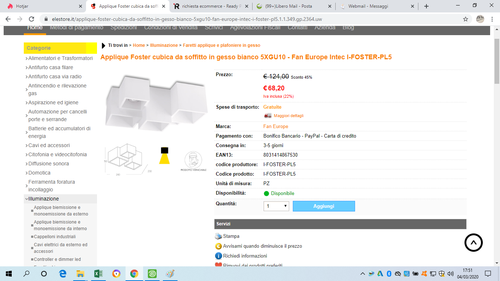The height and width of the screenshot is (281, 500).
Task: Open the Contatti menu item
Action: click(x=297, y=27)
